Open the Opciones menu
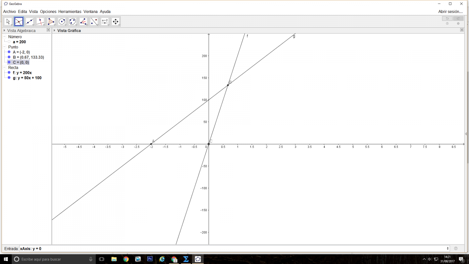Viewport: 469px width, 264px height. click(x=48, y=12)
